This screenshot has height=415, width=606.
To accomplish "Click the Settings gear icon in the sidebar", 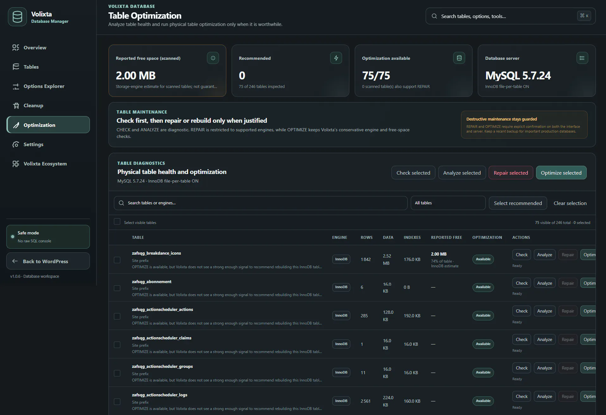I will pos(16,145).
